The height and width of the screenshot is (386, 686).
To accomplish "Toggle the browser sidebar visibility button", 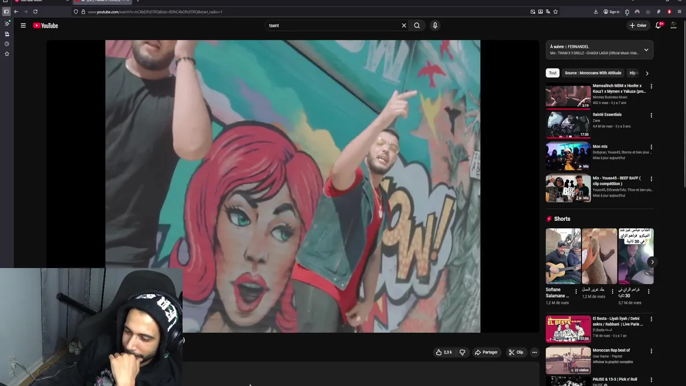I will (6, 11).
